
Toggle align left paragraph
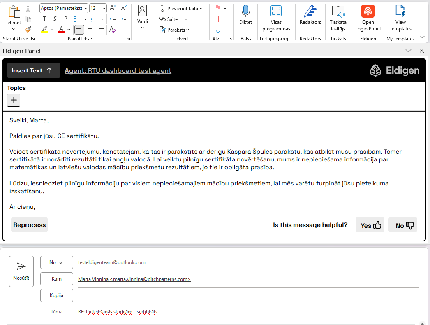click(79, 29)
